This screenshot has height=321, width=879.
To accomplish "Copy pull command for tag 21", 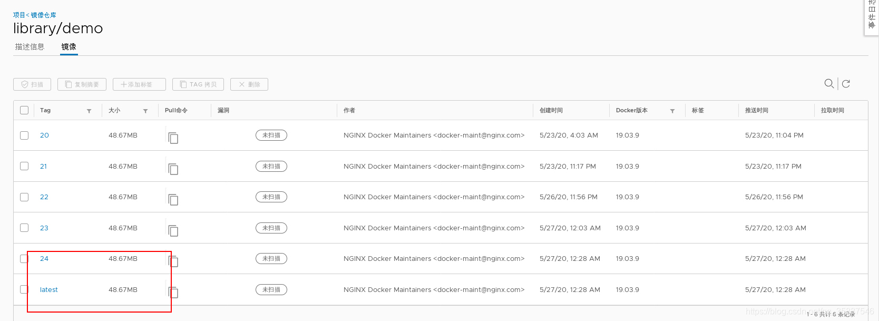I will (x=173, y=169).
